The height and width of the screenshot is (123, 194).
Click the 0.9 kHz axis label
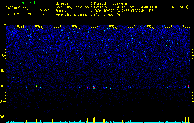(2, 71)
